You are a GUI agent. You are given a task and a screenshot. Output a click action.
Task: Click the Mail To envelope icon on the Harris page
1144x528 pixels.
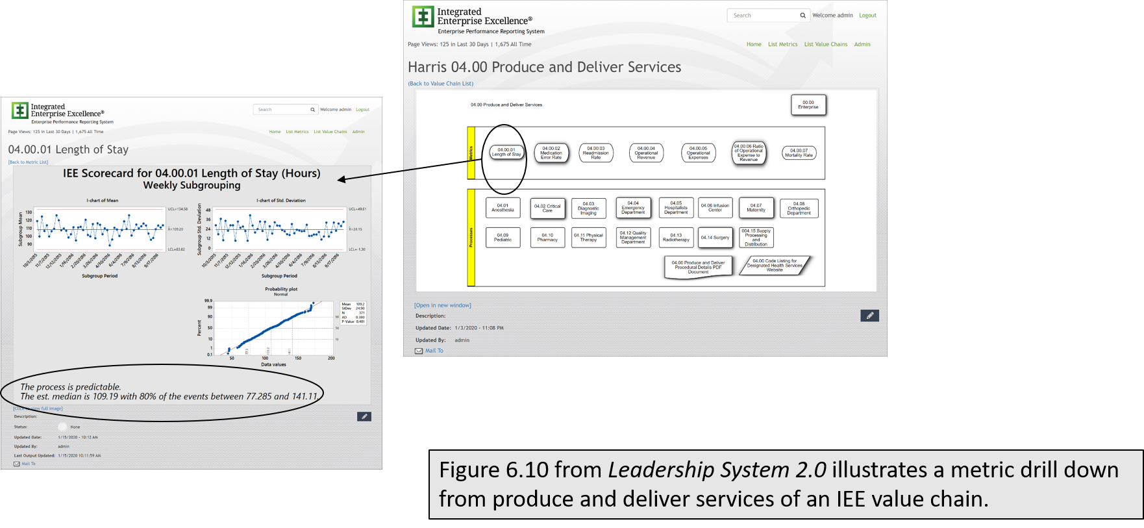click(x=419, y=351)
